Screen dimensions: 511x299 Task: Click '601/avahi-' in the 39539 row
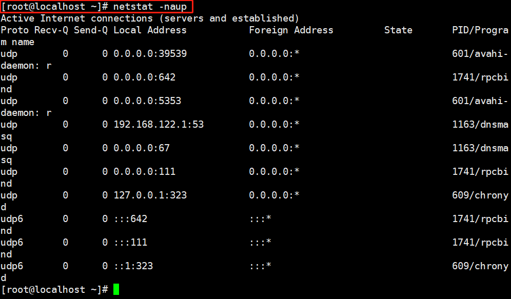[x=480, y=53]
